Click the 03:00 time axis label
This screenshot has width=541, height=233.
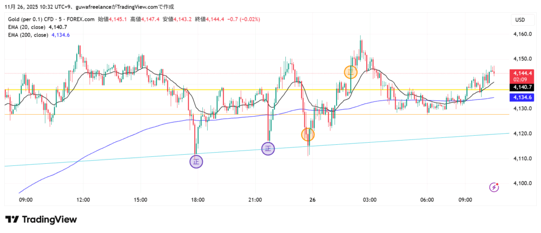(370, 200)
